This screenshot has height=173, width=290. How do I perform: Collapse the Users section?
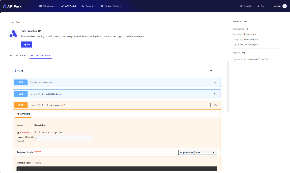coord(211,71)
